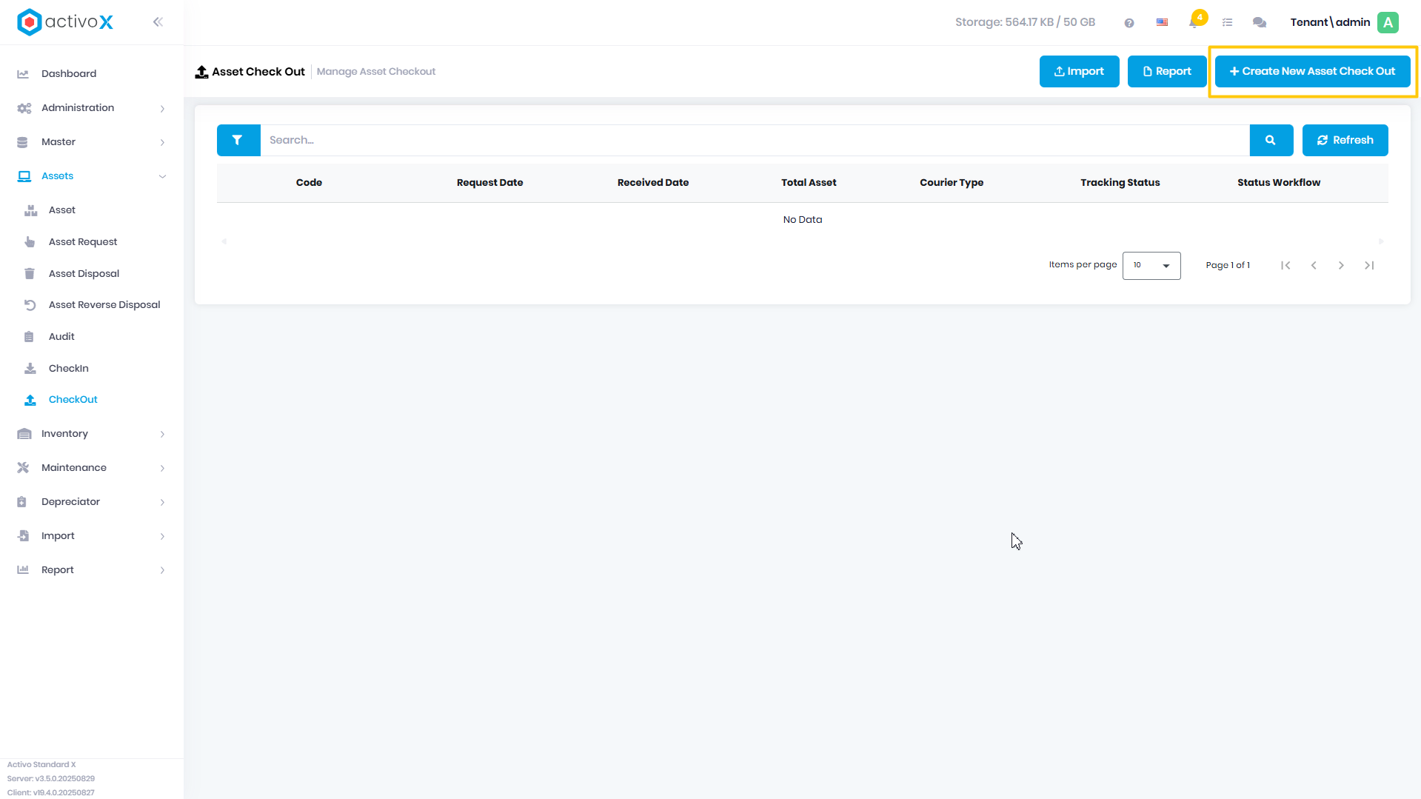The image size is (1421, 799).
Task: Click the Asset Request hand icon
Action: point(30,242)
